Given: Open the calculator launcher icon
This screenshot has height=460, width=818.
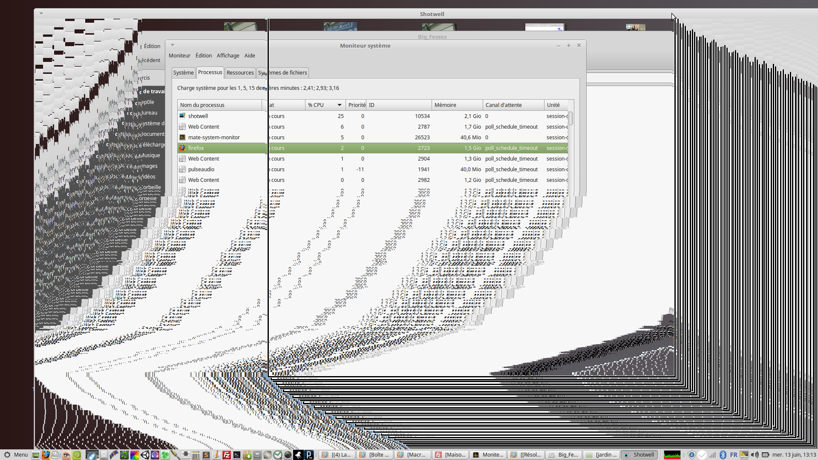Looking at the screenshot, I should coord(196,455).
